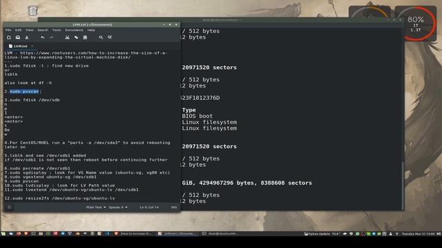Click the Undo toolbar icon
The height and width of the screenshot is (248, 442).
(43, 37)
